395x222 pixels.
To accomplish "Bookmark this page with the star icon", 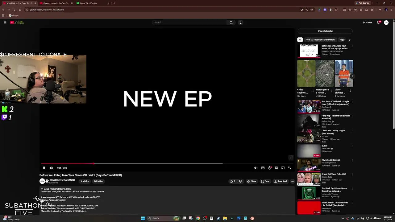I will (312, 10).
